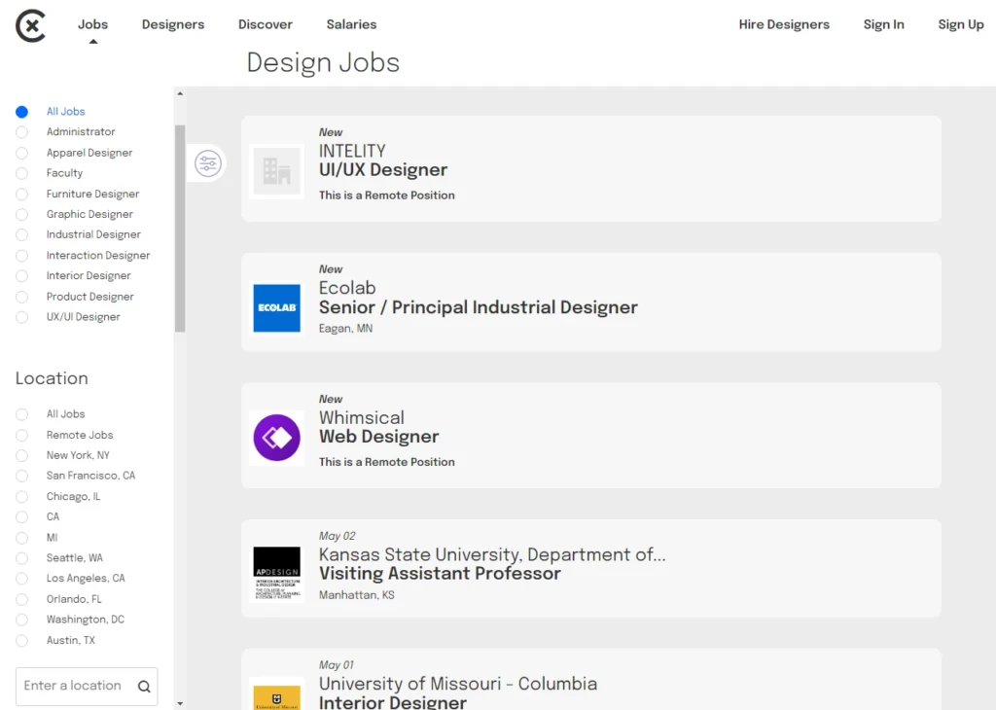Select the Remote Jobs radio button

[x=21, y=436]
